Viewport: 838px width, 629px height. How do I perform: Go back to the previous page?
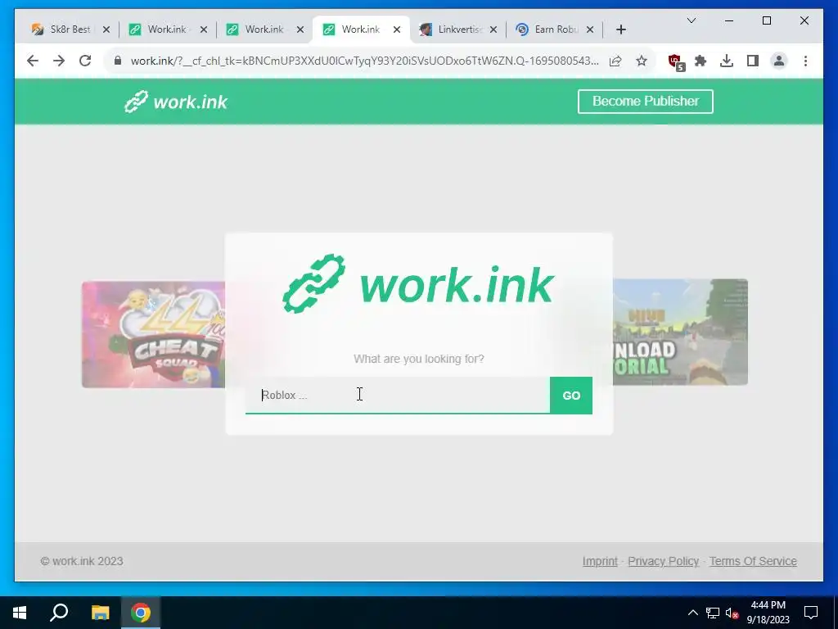click(33, 61)
